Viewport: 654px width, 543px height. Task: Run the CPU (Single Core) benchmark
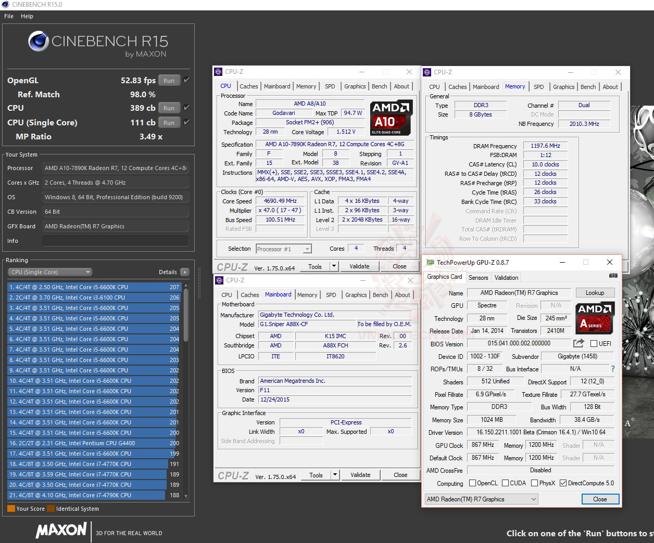tap(169, 123)
